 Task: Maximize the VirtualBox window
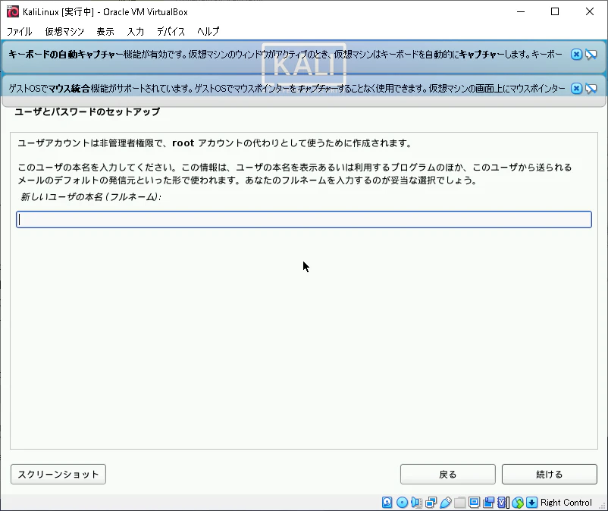555,11
